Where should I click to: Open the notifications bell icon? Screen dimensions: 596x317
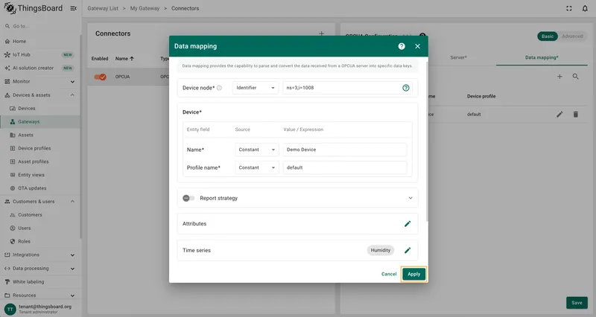click(585, 8)
